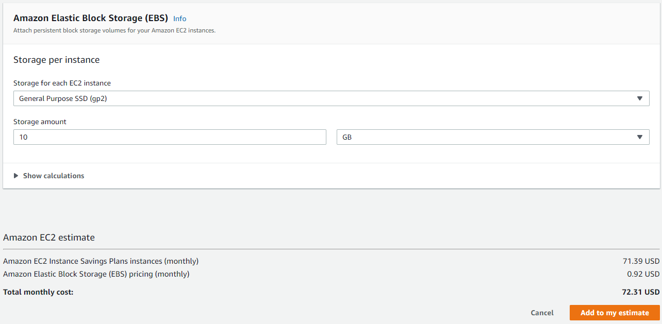
Task: Click the 72.31 USD total cost
Action: [641, 292]
